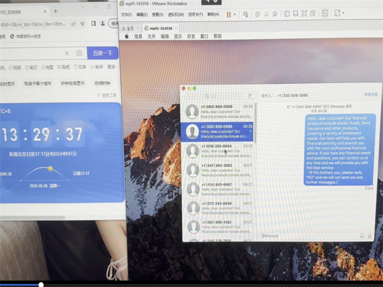383x287 pixels.
Task: Open a new browser tab
Action: (x=56, y=11)
